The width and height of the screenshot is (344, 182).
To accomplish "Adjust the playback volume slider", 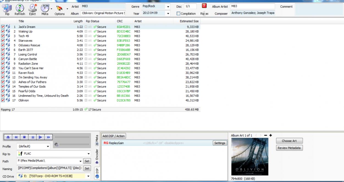I will (x=71, y=145).
